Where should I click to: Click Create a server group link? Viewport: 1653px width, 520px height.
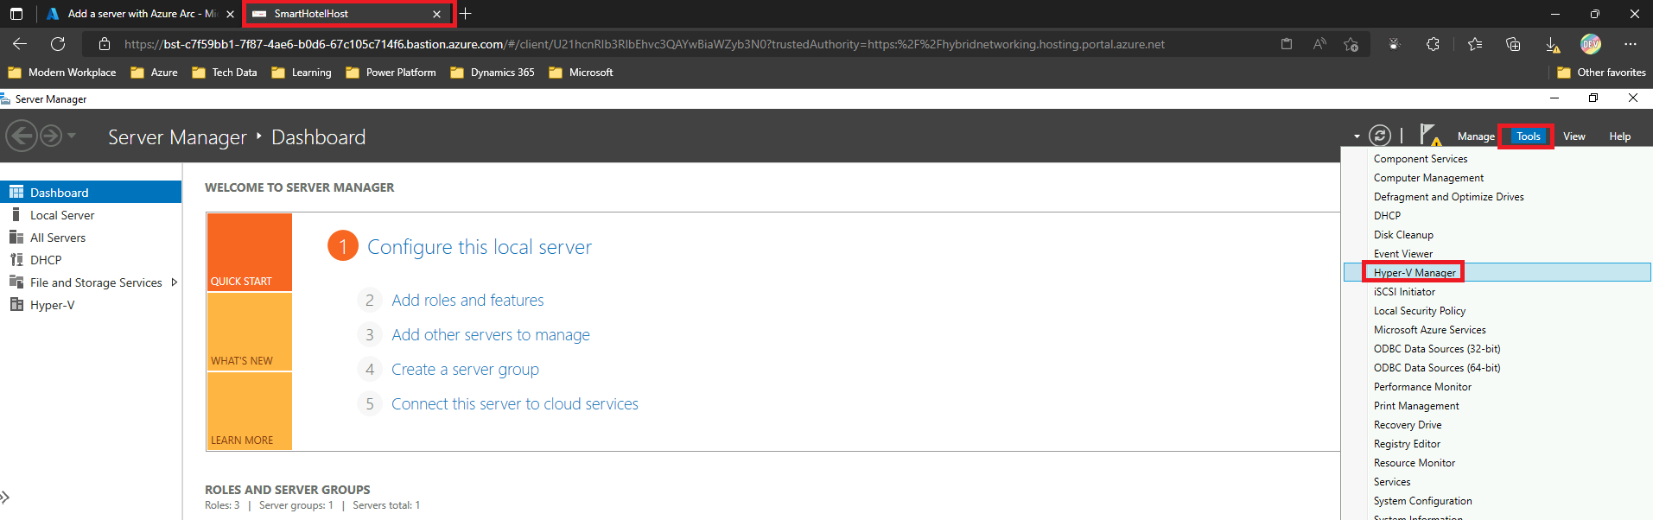[x=465, y=369]
